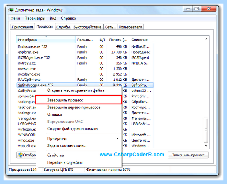Click Завершить процесс button at bottom right

[188, 155]
